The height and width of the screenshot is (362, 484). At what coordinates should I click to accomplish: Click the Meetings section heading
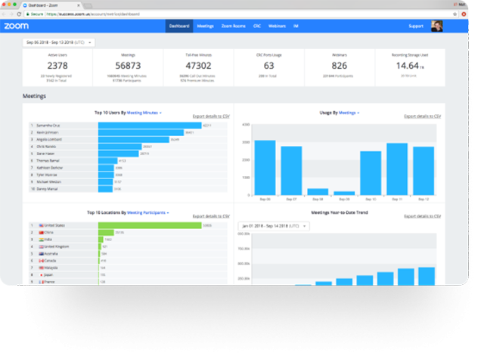click(34, 96)
